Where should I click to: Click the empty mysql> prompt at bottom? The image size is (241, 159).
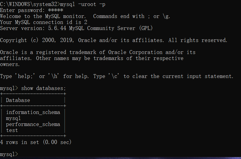pyautogui.click(x=9, y=154)
